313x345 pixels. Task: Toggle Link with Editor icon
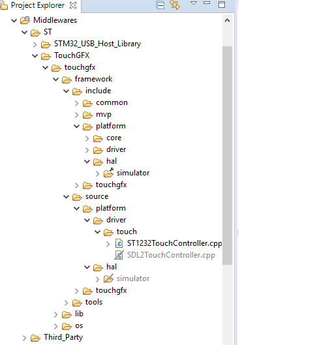pyautogui.click(x=175, y=5)
